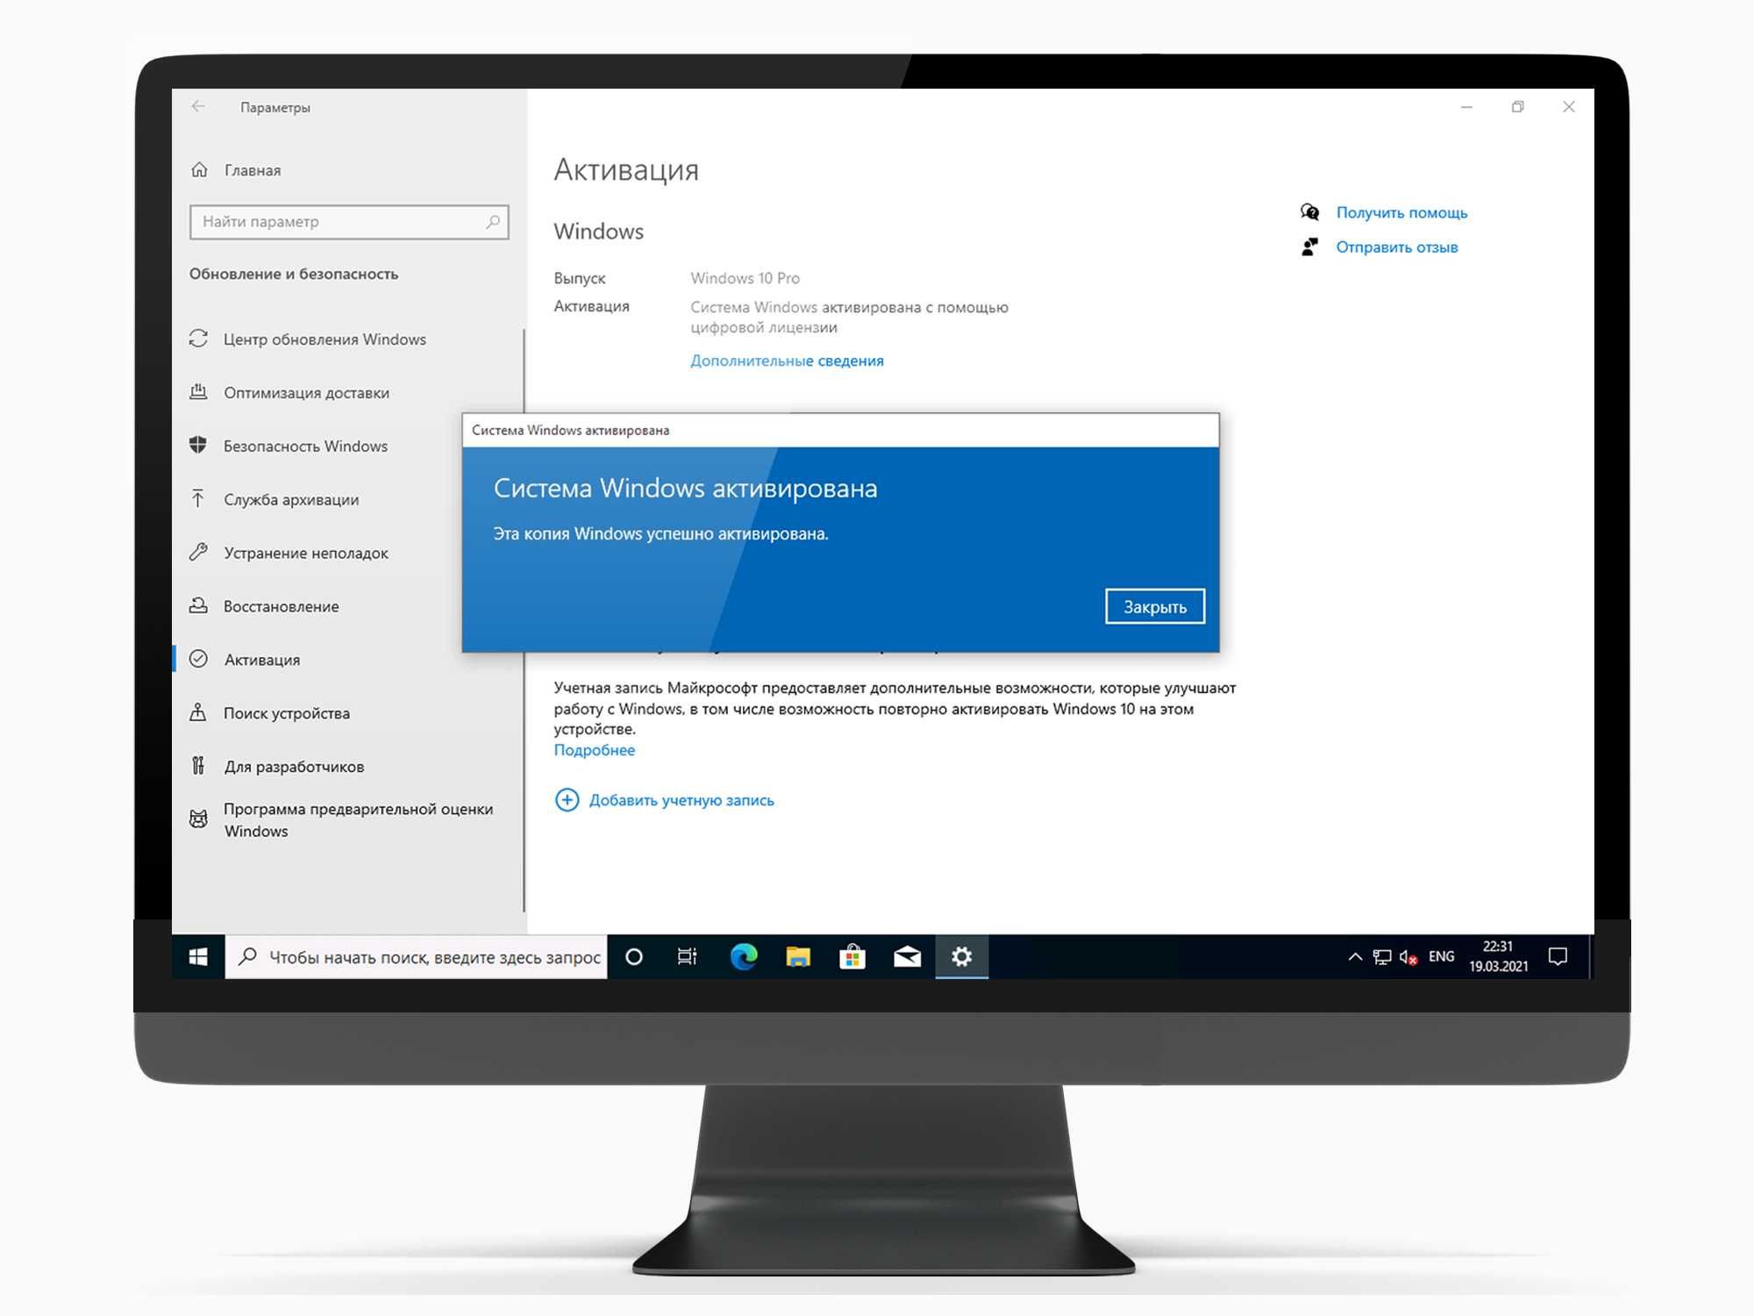
Task: Click the Отправить отзыв link
Action: 1397,247
